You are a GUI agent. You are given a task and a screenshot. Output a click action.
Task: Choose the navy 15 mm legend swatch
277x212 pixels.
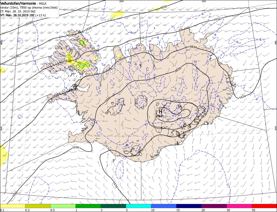coord(189,206)
